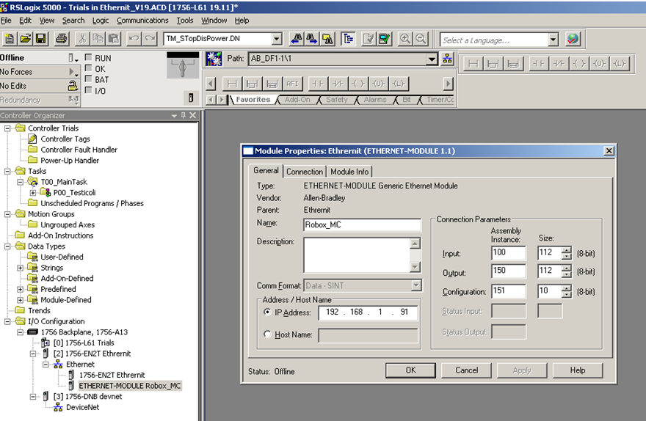Select Controller Tags in the organizer
This screenshot has height=421, width=646.
point(65,139)
